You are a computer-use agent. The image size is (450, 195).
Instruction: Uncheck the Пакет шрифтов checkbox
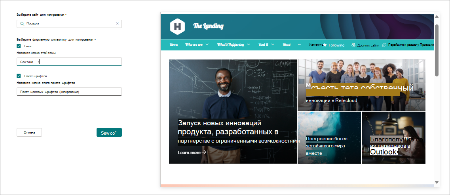19,76
